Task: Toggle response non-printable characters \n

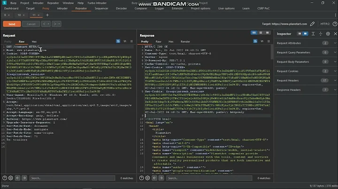Action: coord(262,41)
